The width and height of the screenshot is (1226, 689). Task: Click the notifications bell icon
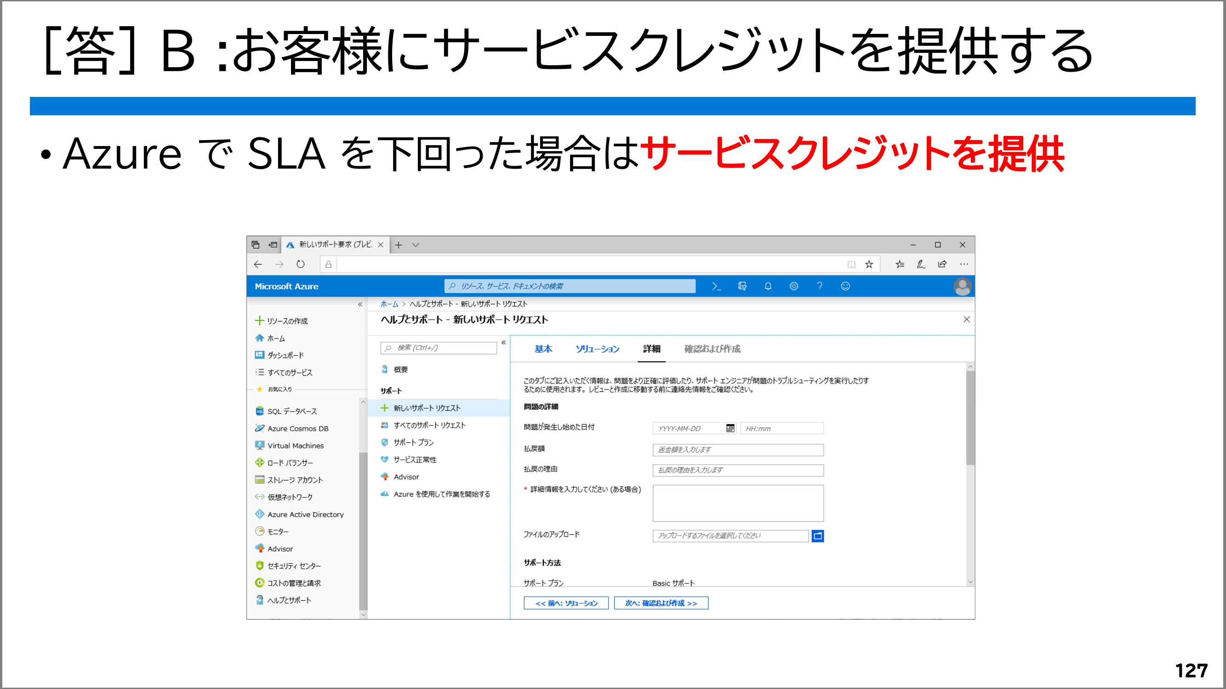point(768,286)
